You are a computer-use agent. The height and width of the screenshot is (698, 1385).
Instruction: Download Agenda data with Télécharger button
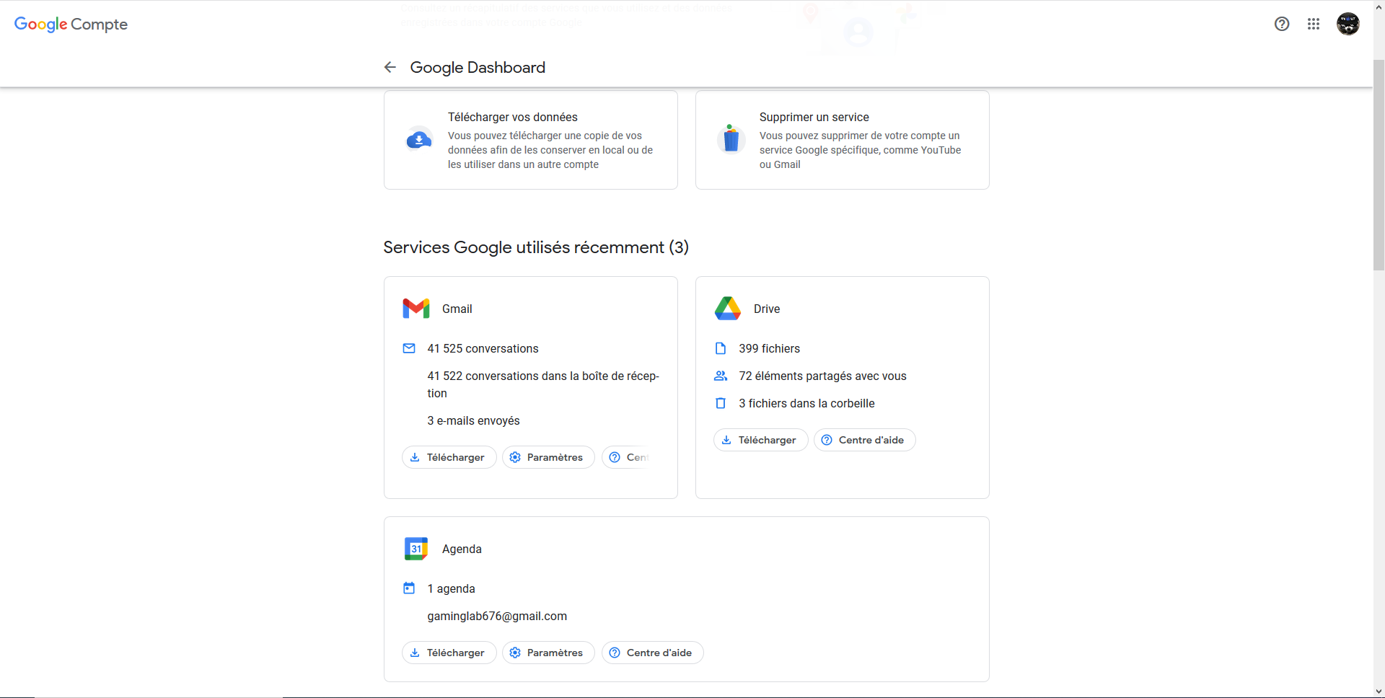pyautogui.click(x=449, y=653)
